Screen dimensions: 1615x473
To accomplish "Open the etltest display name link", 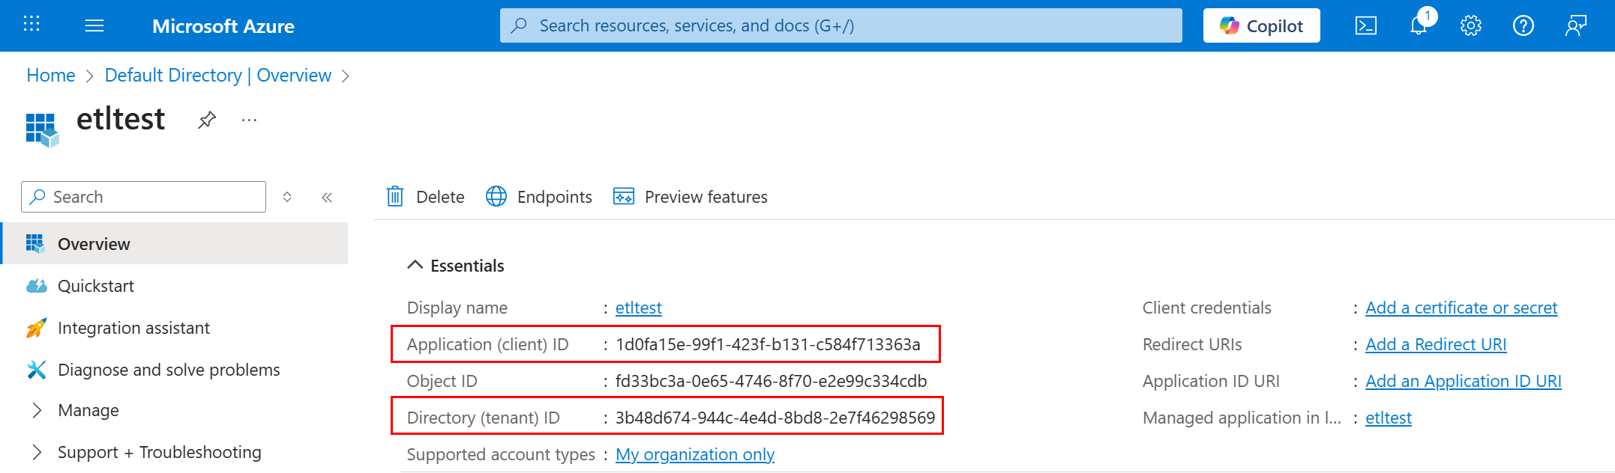I will coord(639,308).
